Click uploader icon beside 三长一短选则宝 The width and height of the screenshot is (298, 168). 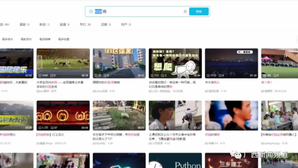(150, 91)
